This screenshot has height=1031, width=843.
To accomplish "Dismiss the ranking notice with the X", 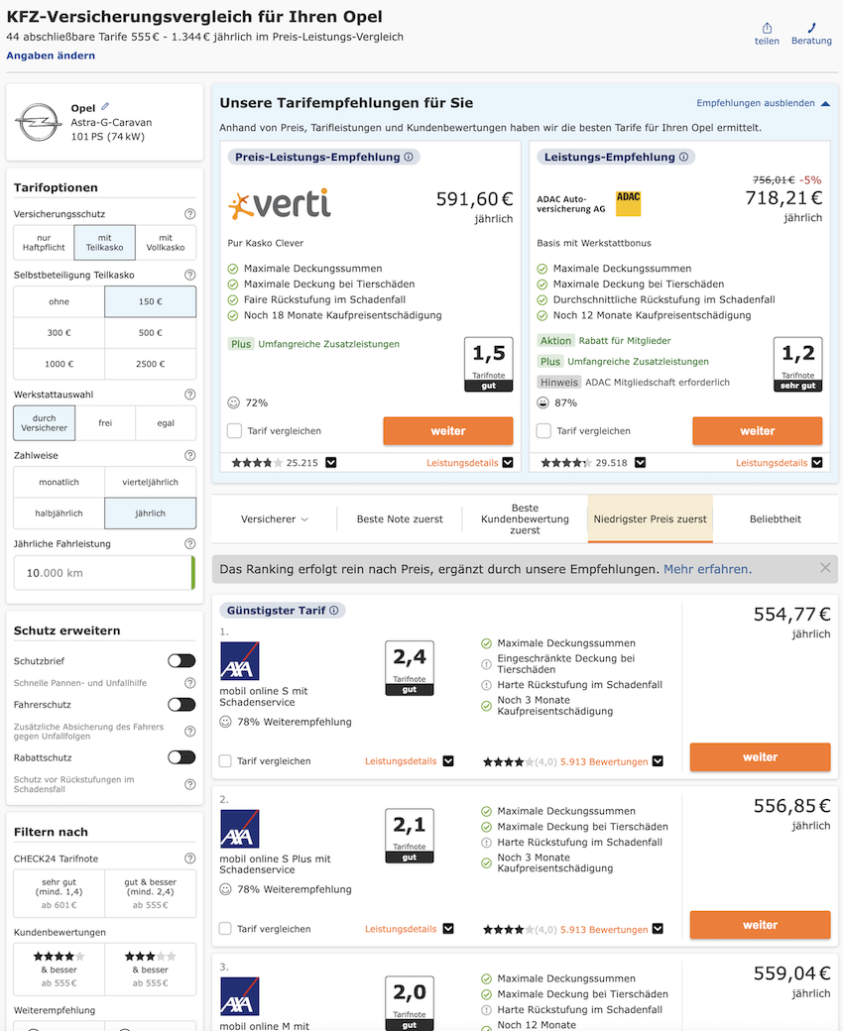I will pyautogui.click(x=825, y=567).
